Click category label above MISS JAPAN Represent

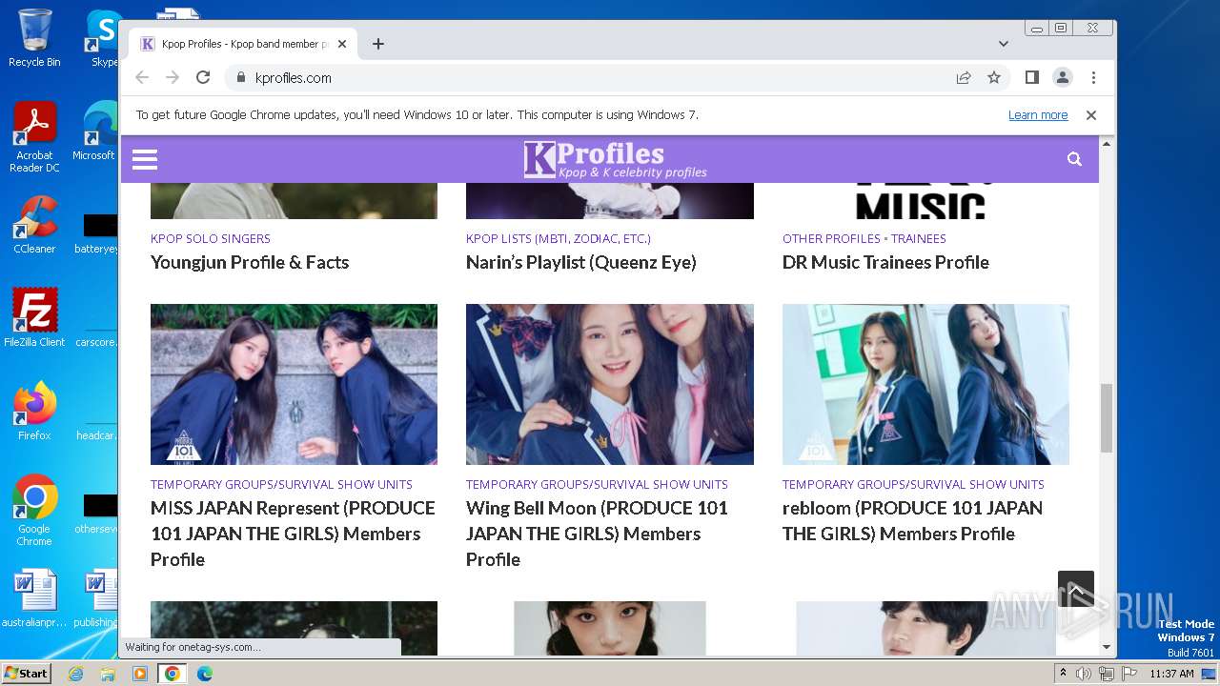pos(281,484)
